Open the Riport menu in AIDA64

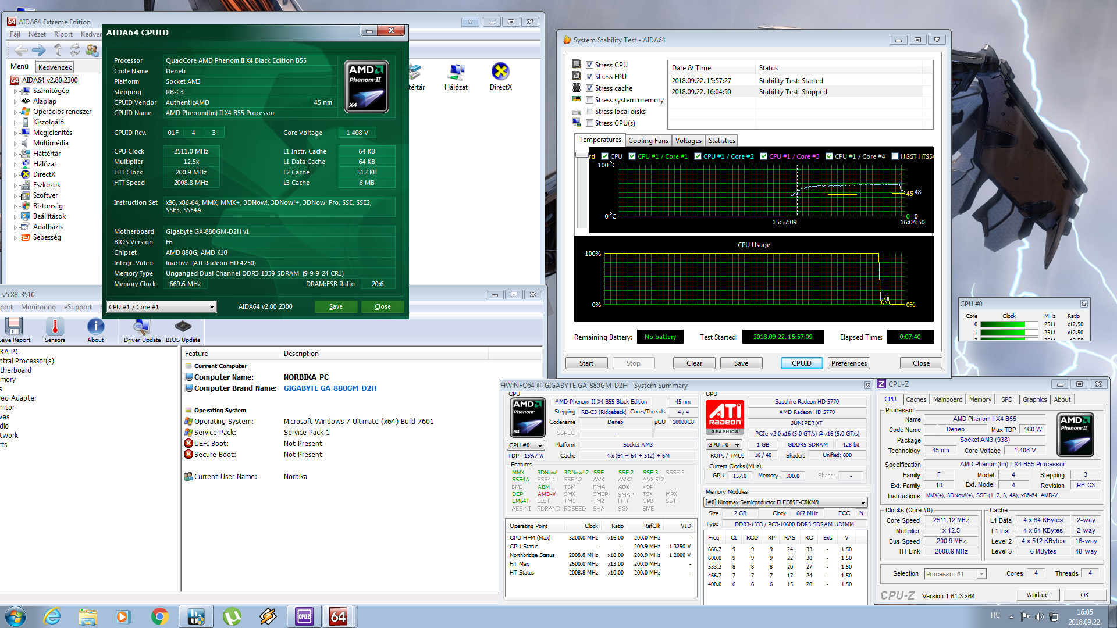click(63, 34)
